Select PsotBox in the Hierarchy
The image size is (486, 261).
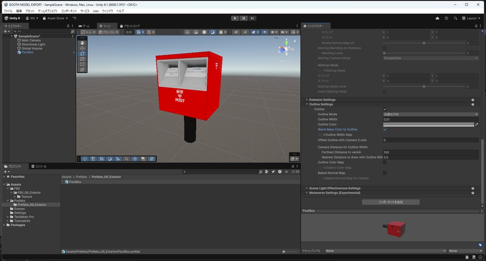pyautogui.click(x=28, y=52)
